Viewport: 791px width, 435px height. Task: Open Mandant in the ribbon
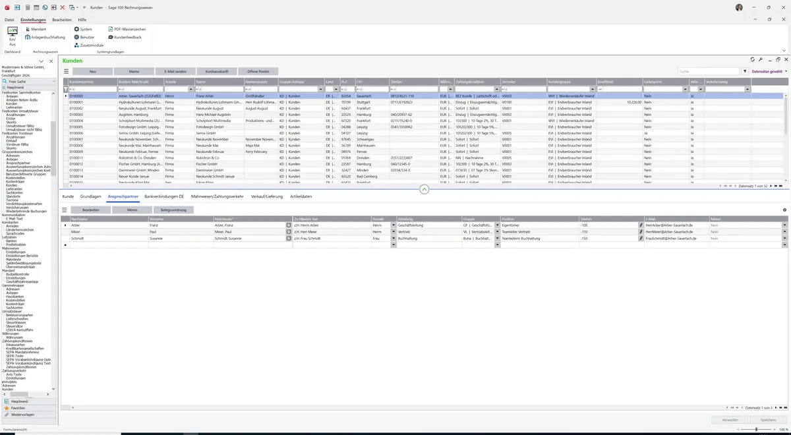[36, 30]
